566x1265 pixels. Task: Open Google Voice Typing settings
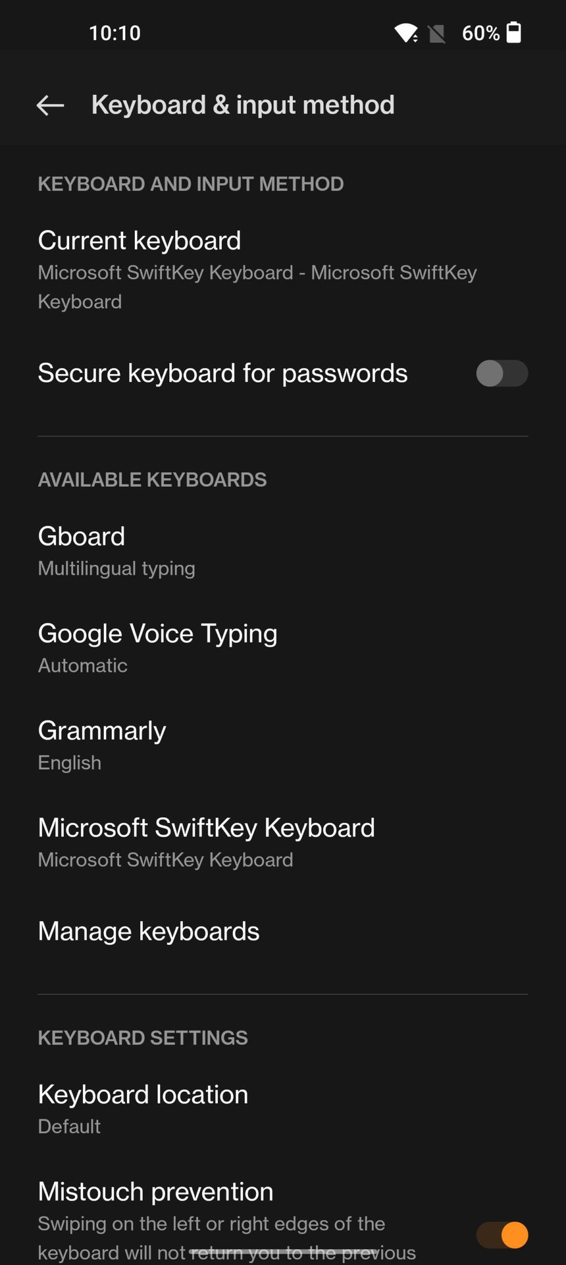coord(157,648)
